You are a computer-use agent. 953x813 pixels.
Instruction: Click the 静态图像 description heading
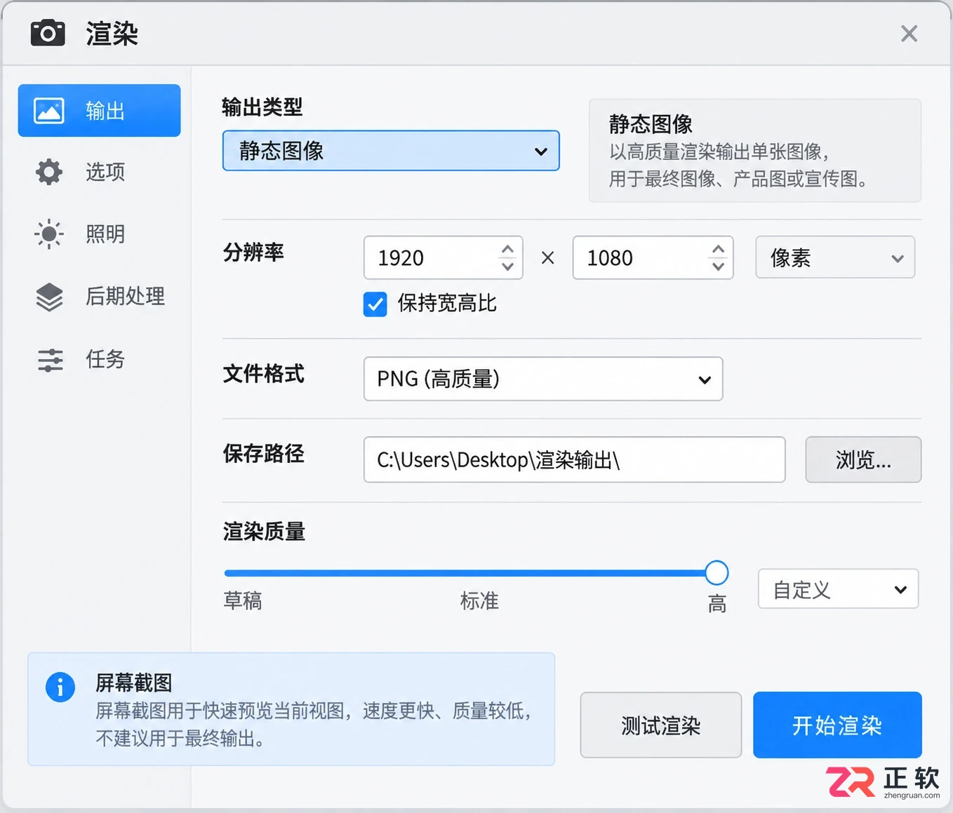651,124
